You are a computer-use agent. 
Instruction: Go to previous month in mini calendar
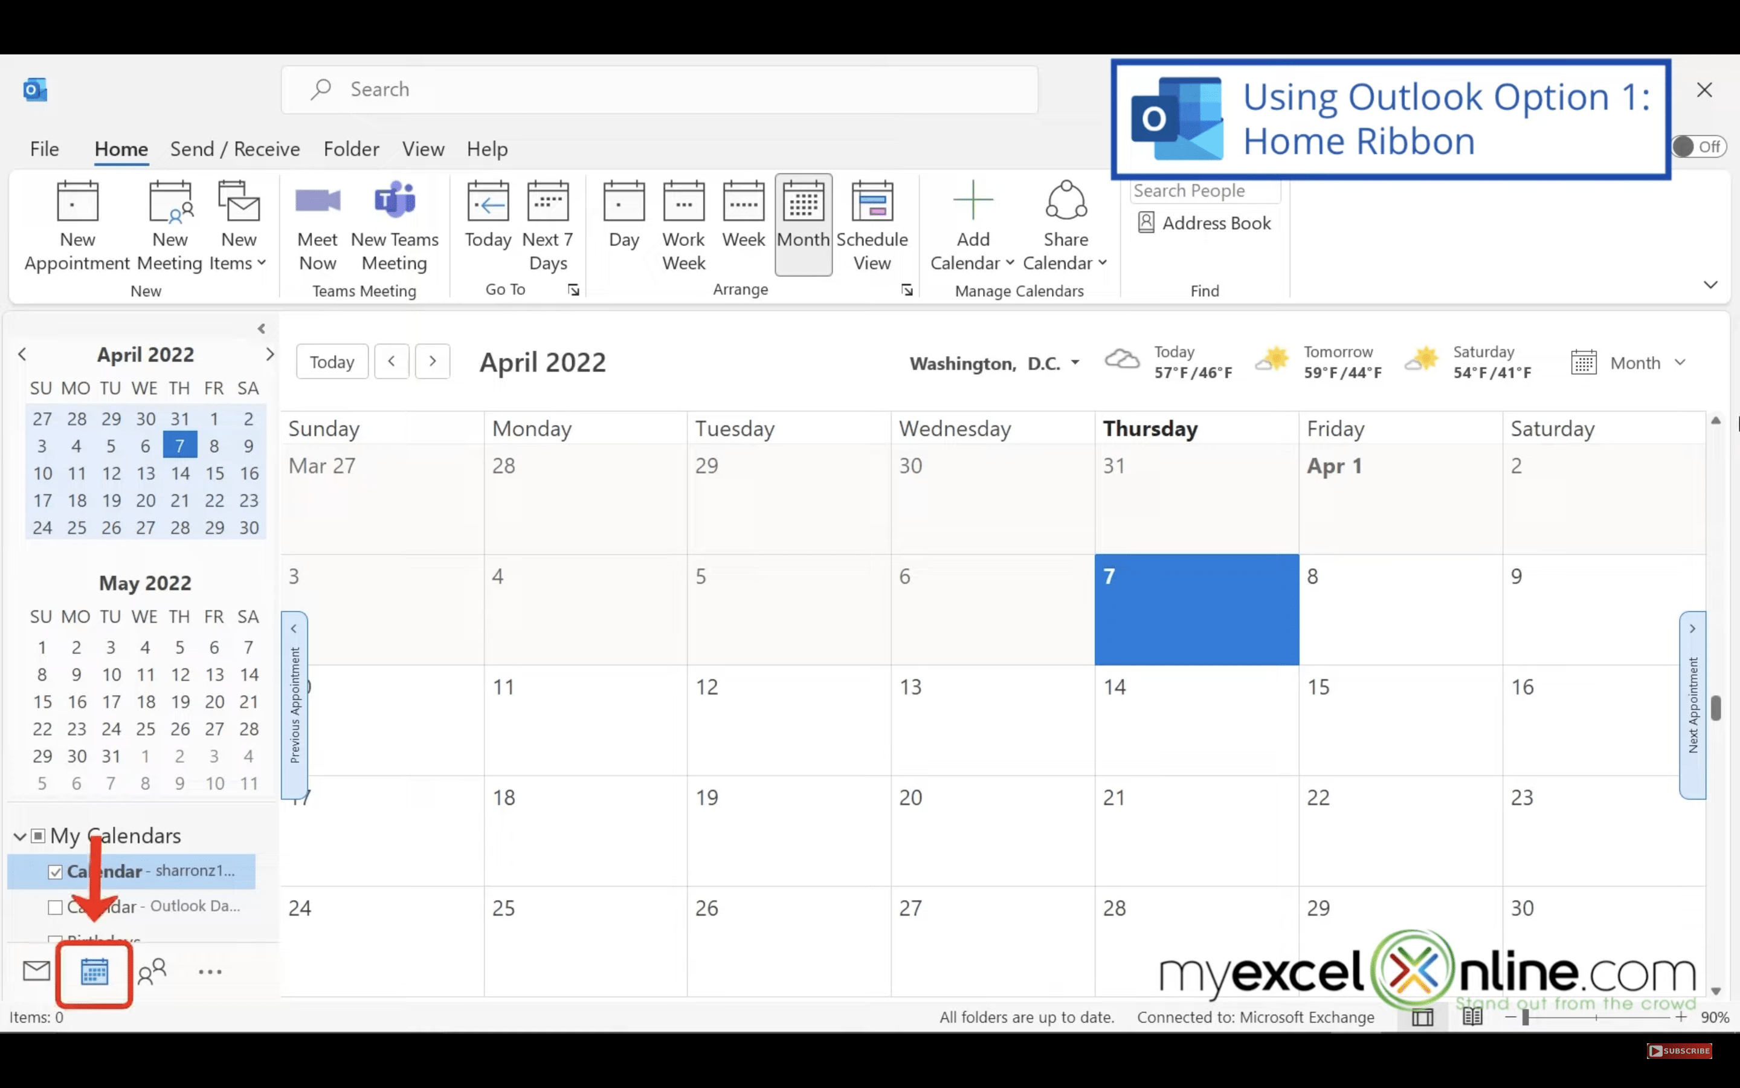click(22, 354)
